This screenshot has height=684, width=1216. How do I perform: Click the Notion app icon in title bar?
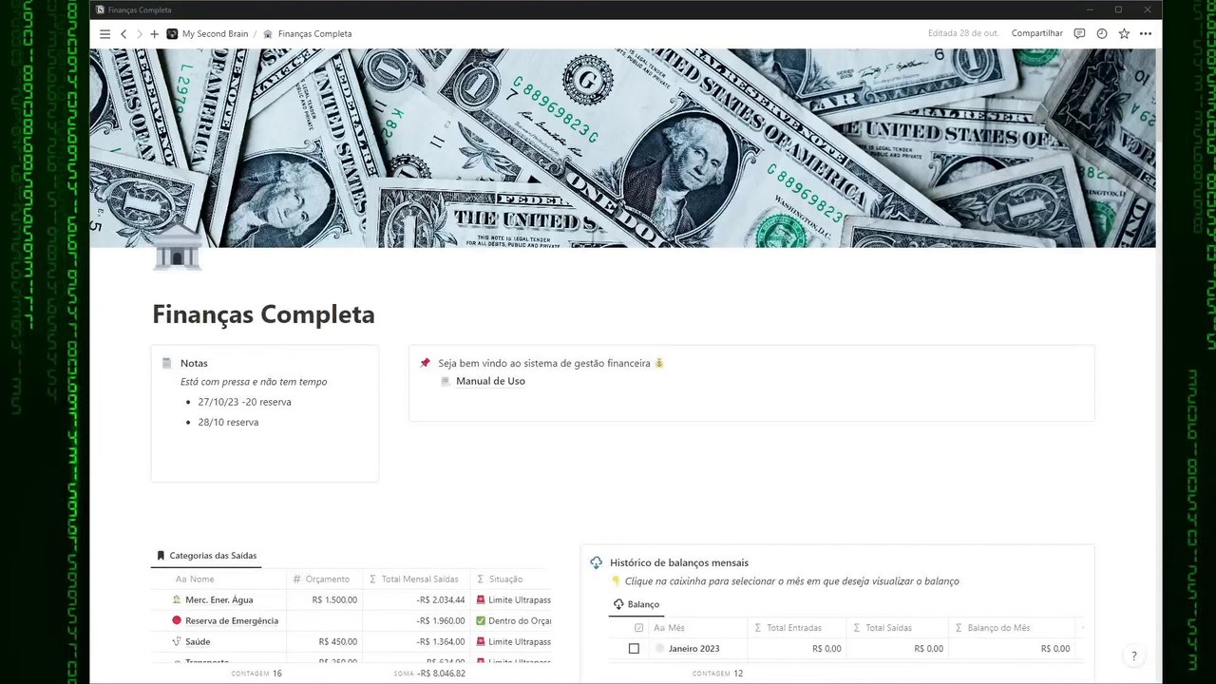(101, 9)
